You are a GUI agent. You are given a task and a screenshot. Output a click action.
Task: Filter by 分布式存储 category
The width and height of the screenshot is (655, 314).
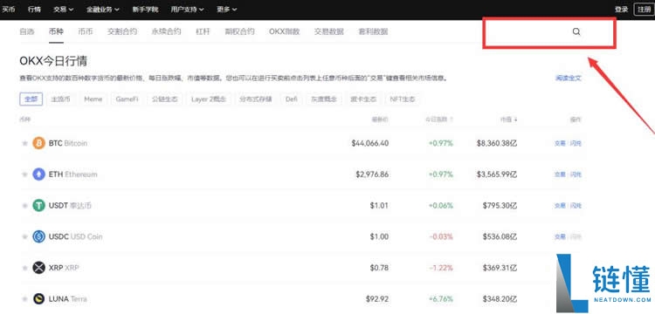tap(256, 99)
